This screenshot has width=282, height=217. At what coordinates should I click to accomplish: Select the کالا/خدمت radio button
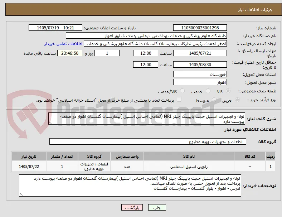pyautogui.click(x=183, y=91)
